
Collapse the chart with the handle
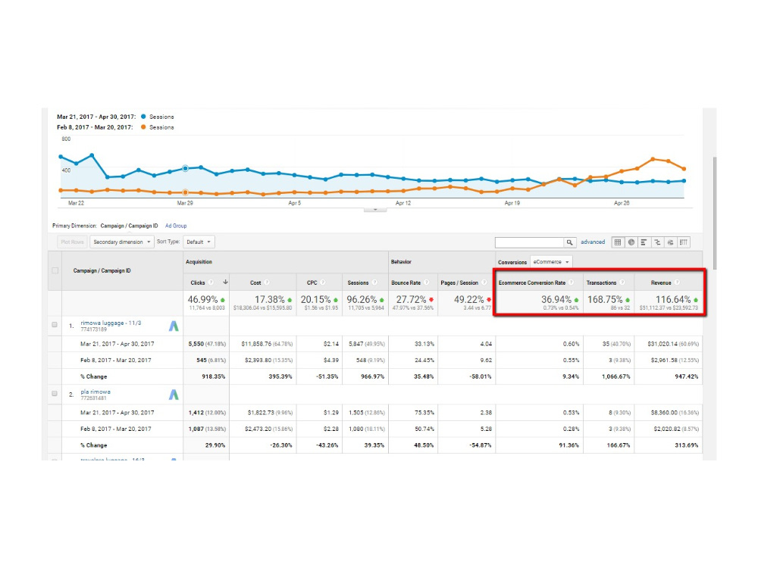(x=374, y=210)
